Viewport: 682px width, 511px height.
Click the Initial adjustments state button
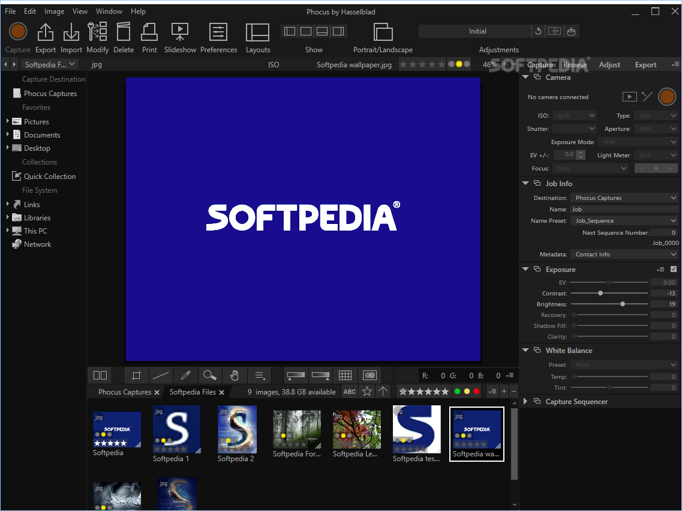pyautogui.click(x=477, y=31)
